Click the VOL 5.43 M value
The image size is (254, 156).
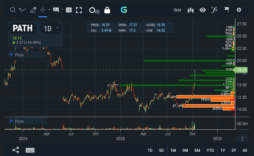click(106, 30)
